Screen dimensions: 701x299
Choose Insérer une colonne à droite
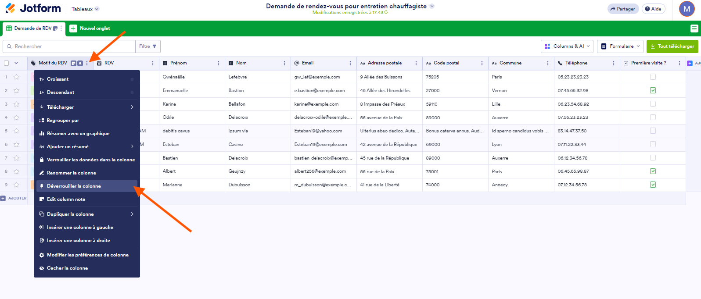click(x=87, y=240)
